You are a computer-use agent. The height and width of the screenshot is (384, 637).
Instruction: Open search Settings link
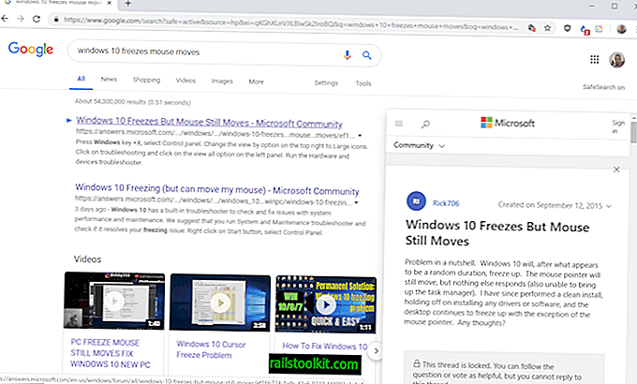pyautogui.click(x=326, y=83)
